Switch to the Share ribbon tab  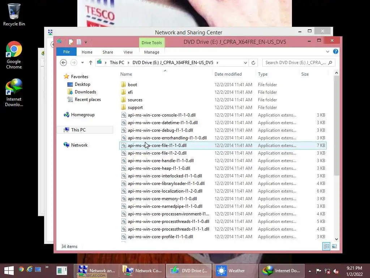coord(108,52)
